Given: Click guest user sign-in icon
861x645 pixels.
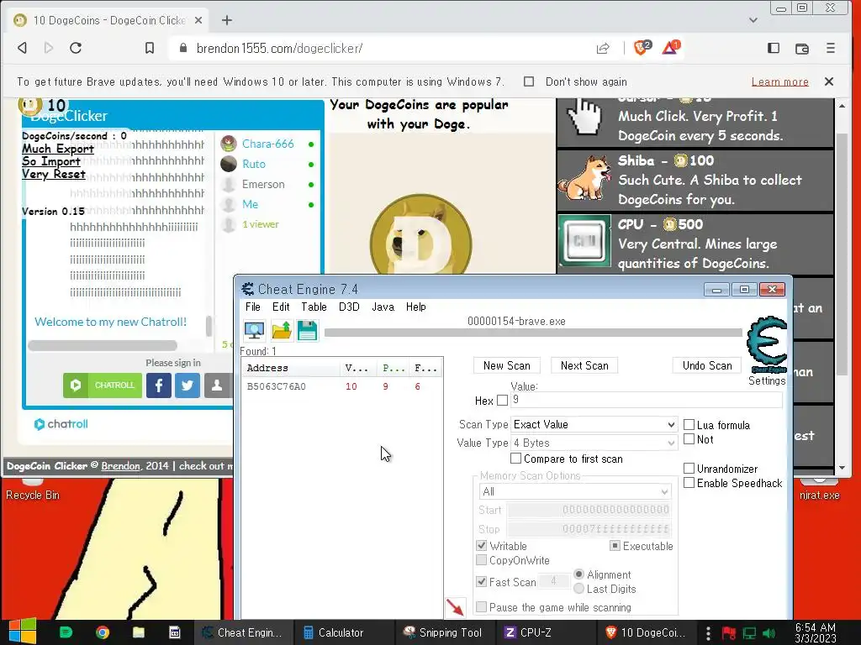Looking at the screenshot, I should 217,385.
